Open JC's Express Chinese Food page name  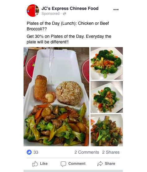[70, 8]
